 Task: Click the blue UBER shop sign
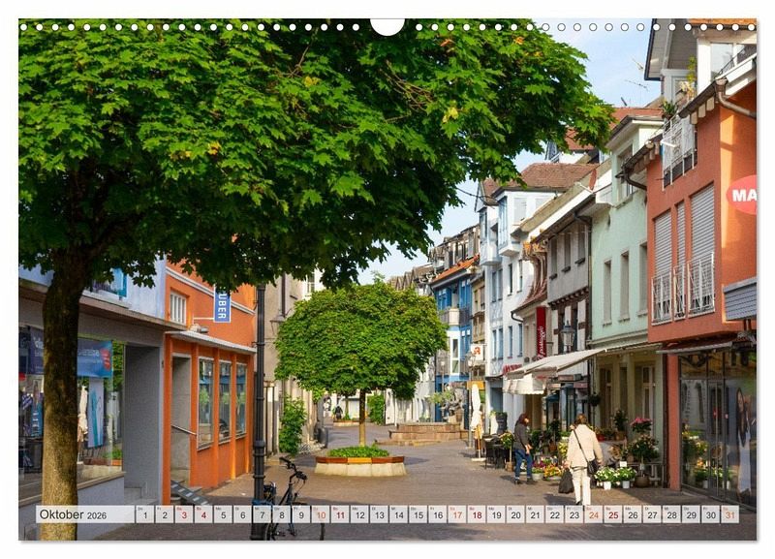[x=222, y=304]
